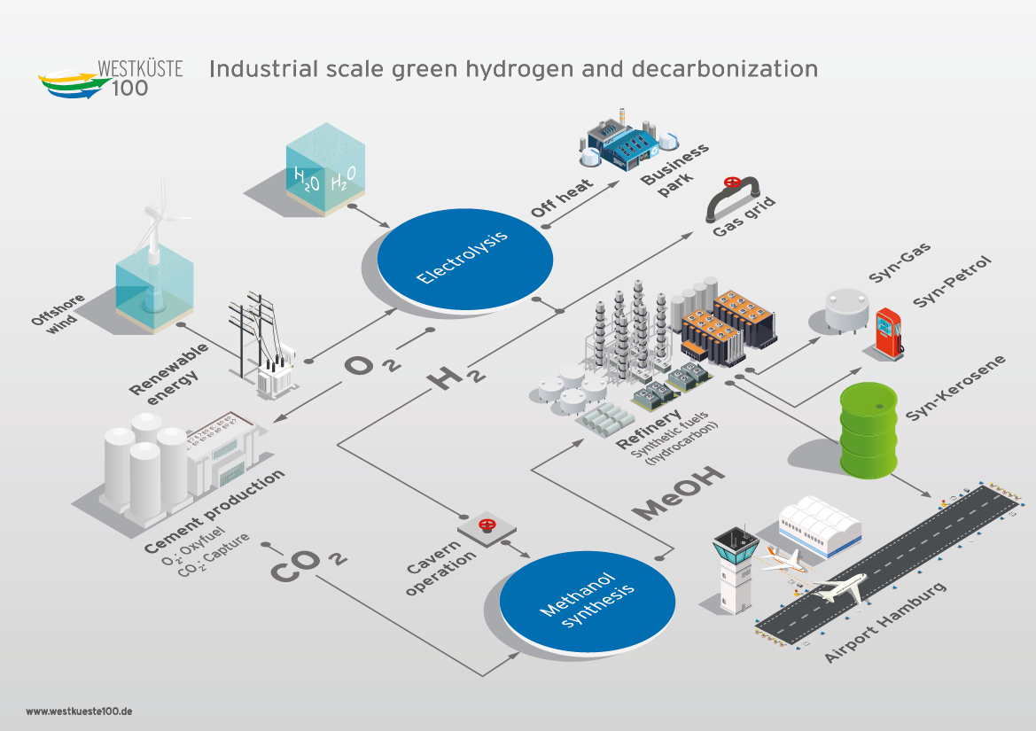Click the Airport Hamburg label text
This screenshot has width=1036, height=731.
pyautogui.click(x=885, y=622)
